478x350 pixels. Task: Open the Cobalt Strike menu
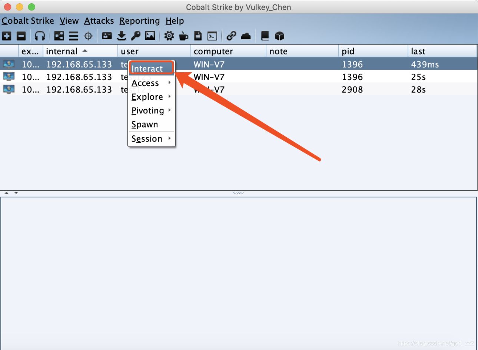(28, 21)
